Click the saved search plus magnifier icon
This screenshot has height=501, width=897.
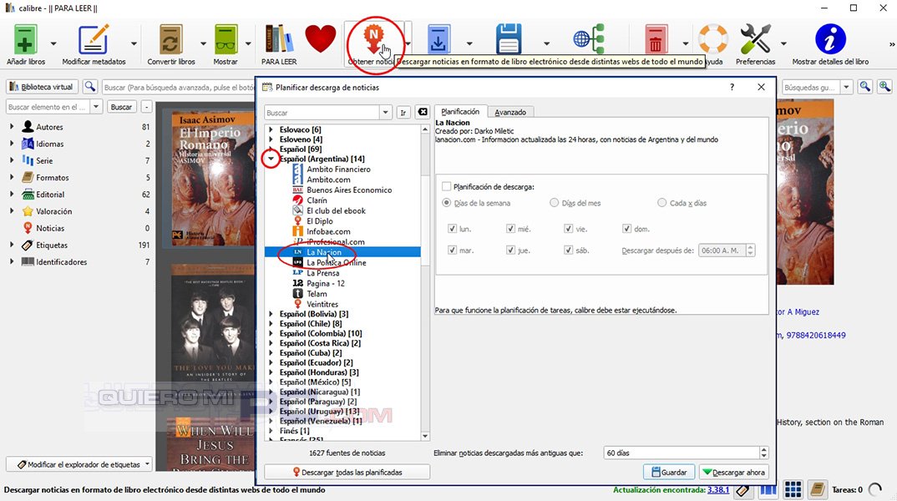885,87
